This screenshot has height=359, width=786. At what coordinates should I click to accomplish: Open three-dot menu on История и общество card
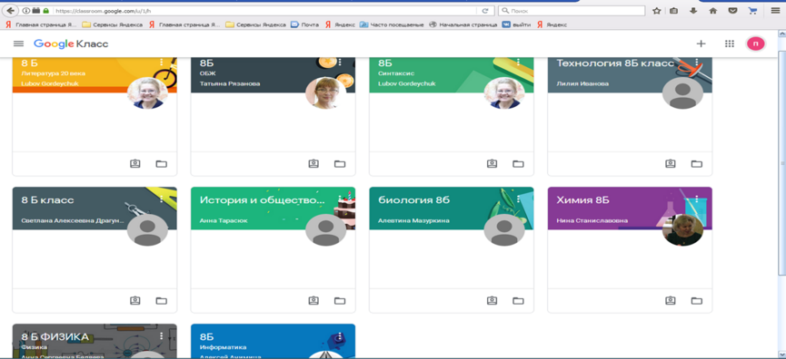[340, 199]
